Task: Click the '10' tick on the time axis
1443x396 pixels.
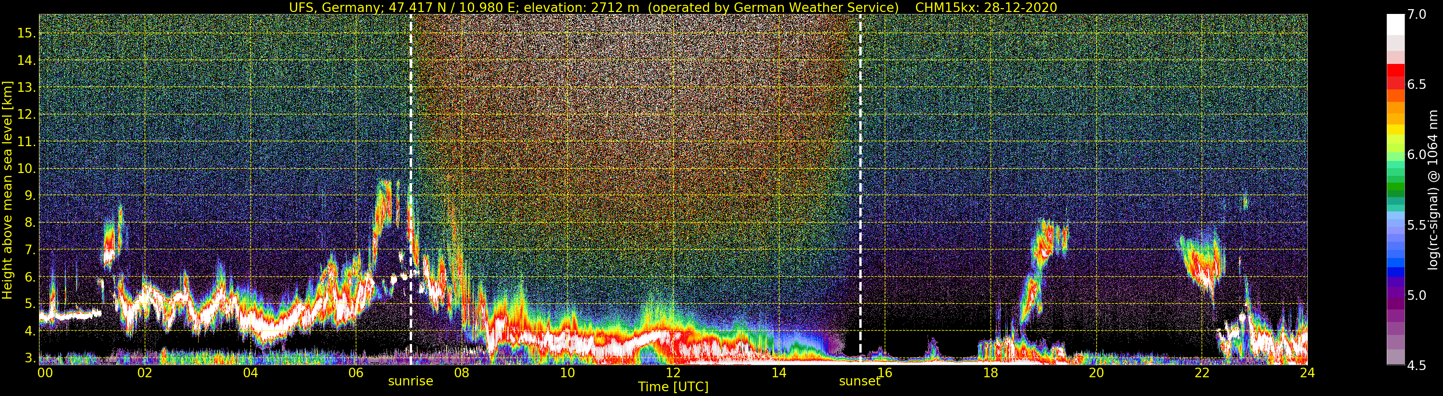Action: 567,372
